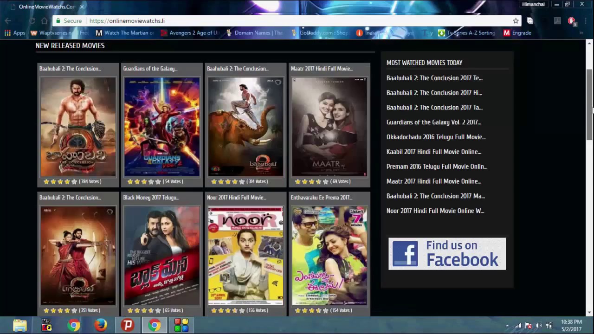Open the Tv Series A-Z Sorting bookmark

(x=467, y=33)
